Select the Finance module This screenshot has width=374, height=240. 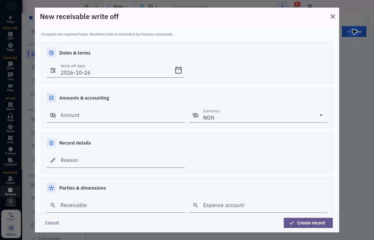point(10,191)
